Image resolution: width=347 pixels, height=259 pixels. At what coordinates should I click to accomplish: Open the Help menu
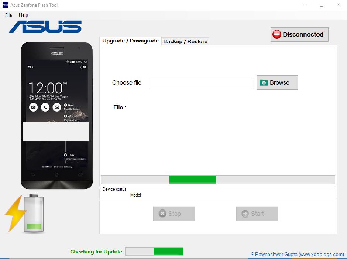[23, 15]
